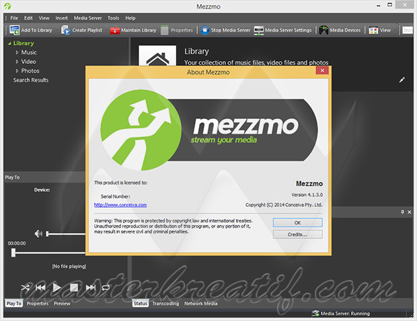Click the 'Serial Number:' label
This screenshot has height=321, width=417.
[116, 197]
